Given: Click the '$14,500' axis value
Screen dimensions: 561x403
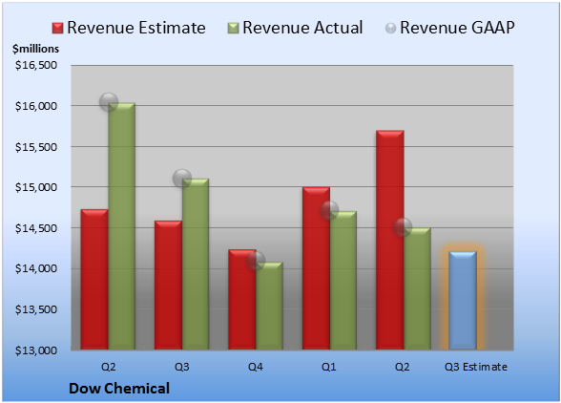Looking at the screenshot, I should [36, 228].
